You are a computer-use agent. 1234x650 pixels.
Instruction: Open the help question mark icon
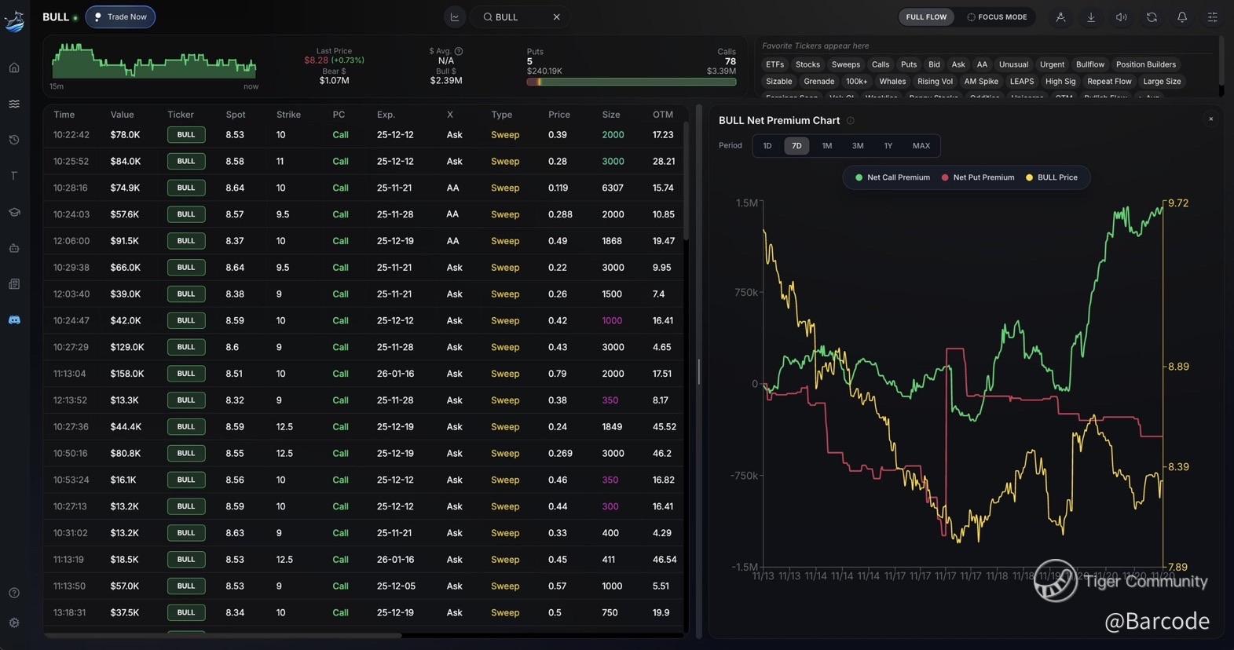click(x=14, y=593)
